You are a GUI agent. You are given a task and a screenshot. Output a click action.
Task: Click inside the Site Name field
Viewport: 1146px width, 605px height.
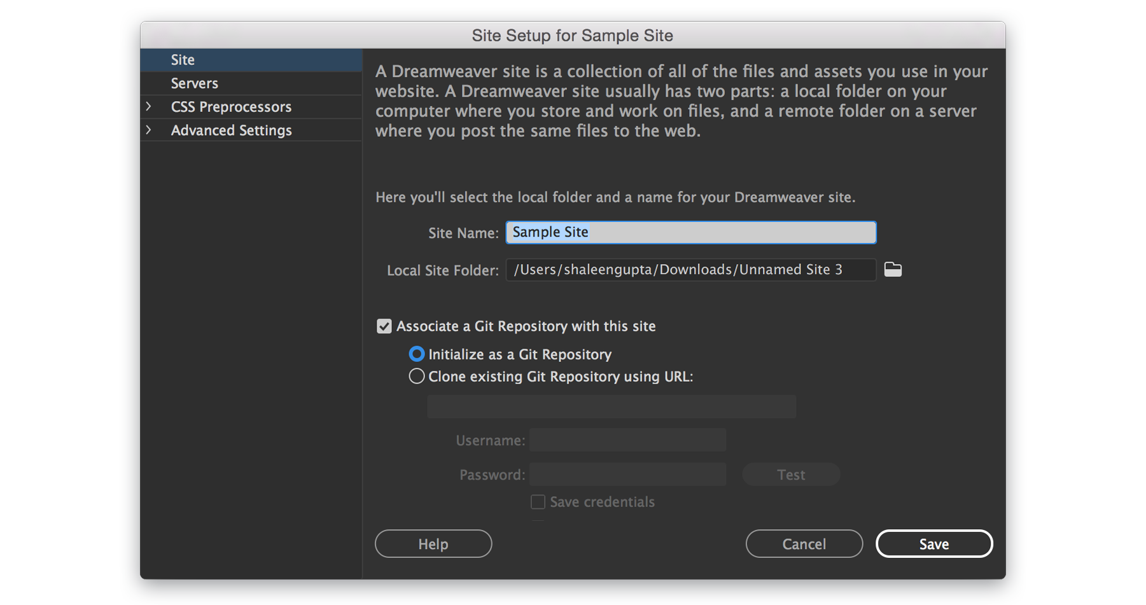pos(690,232)
